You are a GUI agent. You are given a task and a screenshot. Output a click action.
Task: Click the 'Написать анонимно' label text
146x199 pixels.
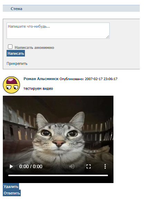coord(34,47)
